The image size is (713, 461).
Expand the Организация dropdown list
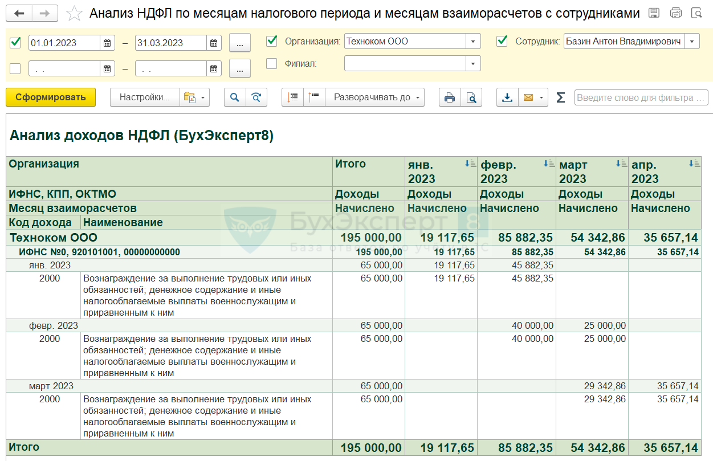(473, 42)
